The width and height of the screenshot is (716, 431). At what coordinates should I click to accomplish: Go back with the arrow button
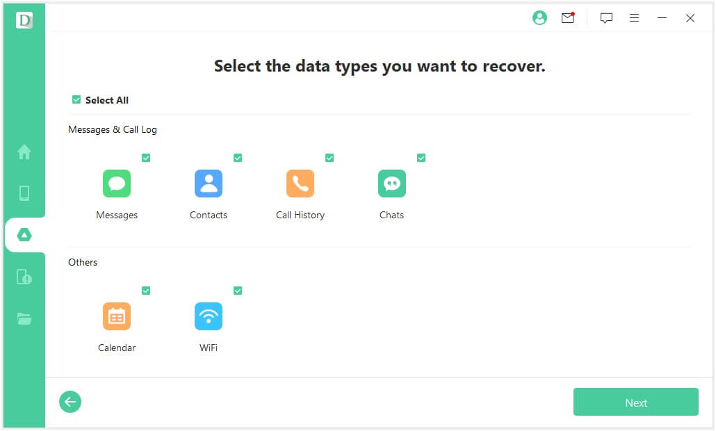tap(70, 402)
